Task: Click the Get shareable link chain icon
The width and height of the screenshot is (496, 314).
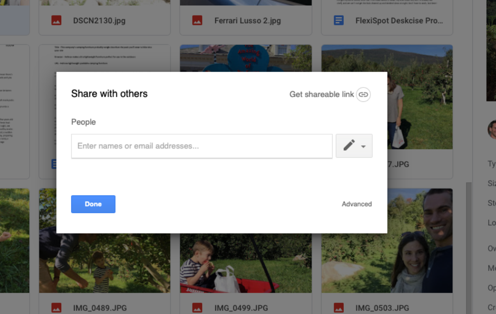Action: click(363, 94)
